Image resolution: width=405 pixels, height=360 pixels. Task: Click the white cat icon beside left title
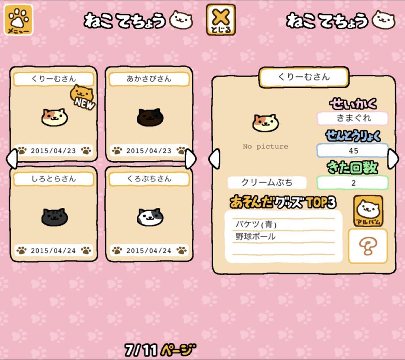[181, 20]
